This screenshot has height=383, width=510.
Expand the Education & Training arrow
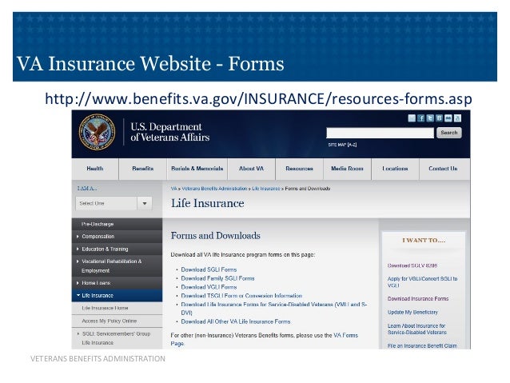(x=78, y=249)
